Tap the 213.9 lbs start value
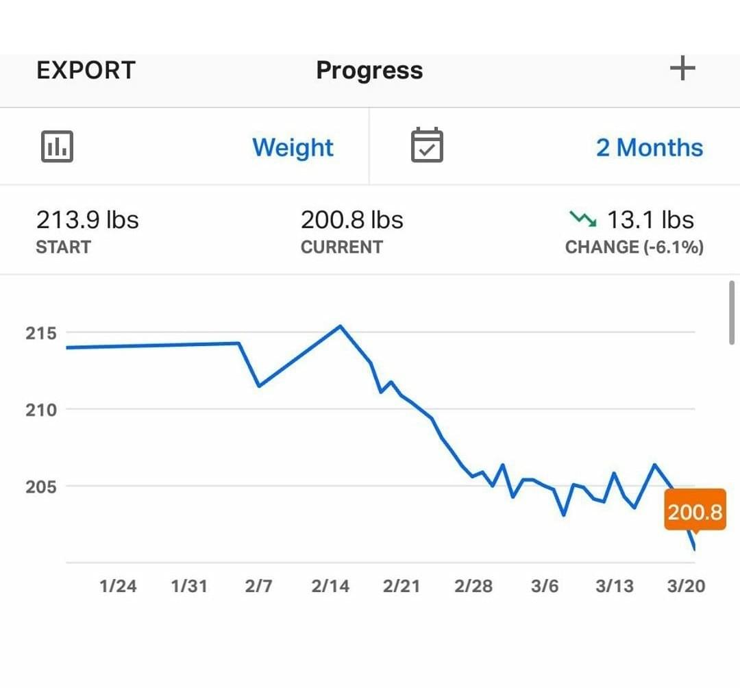 [x=87, y=220]
